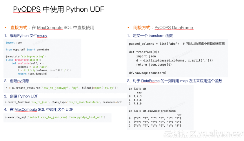The image size is (244, 141).
Task: Click the o.create_function code line
Action: (63, 102)
